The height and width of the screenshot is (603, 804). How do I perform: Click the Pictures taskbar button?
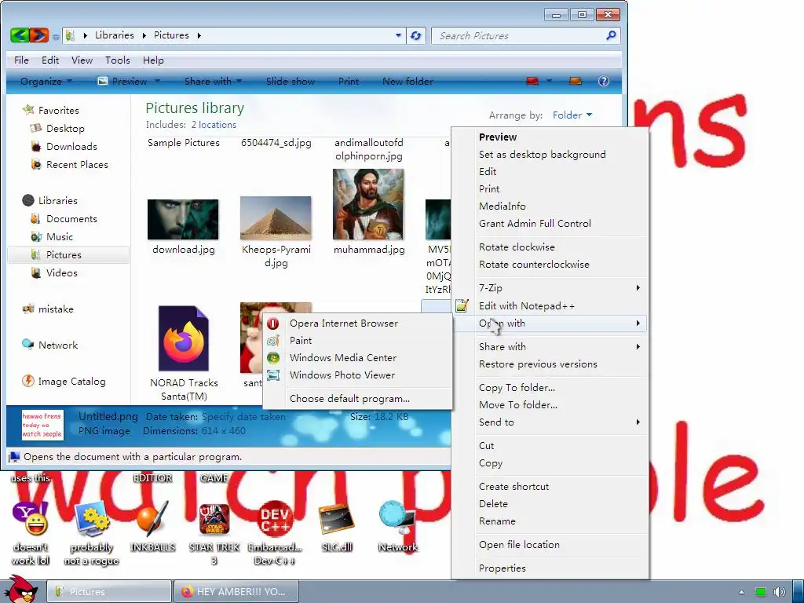[109, 592]
